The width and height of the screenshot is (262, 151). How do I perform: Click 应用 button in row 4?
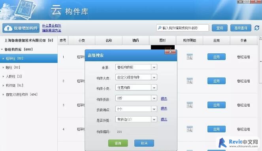pos(217,129)
